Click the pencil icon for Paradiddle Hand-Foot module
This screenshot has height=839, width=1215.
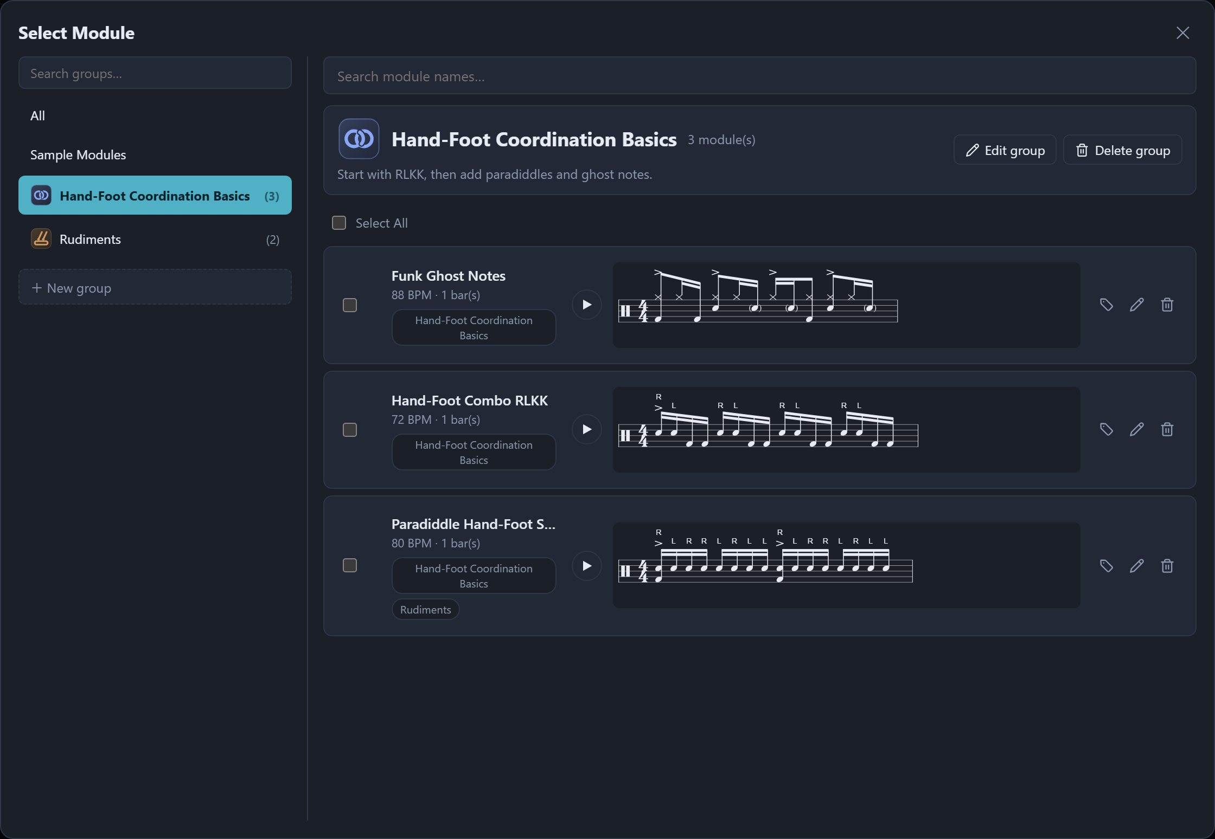click(1136, 566)
